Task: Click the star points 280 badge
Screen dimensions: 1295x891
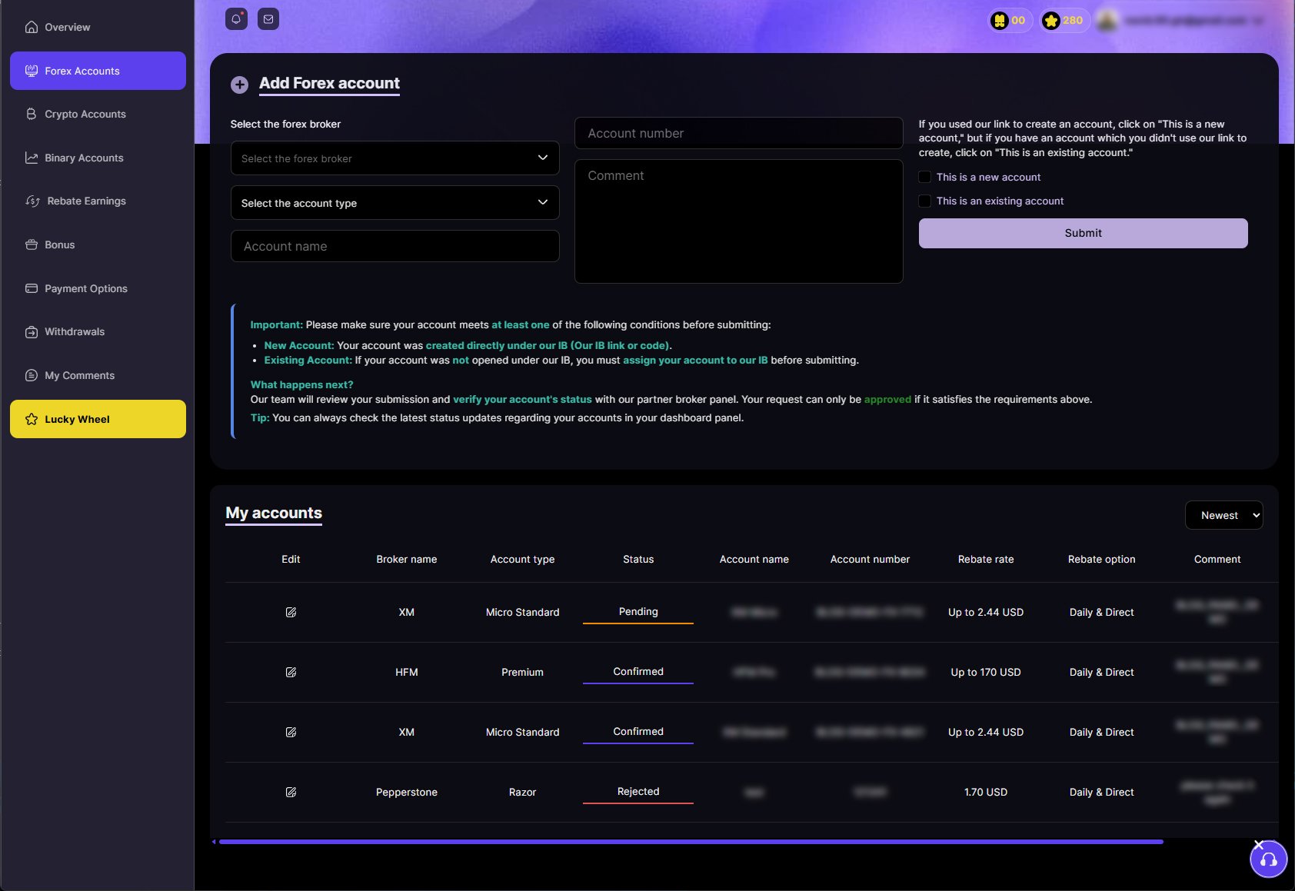Action: pyautogui.click(x=1064, y=21)
